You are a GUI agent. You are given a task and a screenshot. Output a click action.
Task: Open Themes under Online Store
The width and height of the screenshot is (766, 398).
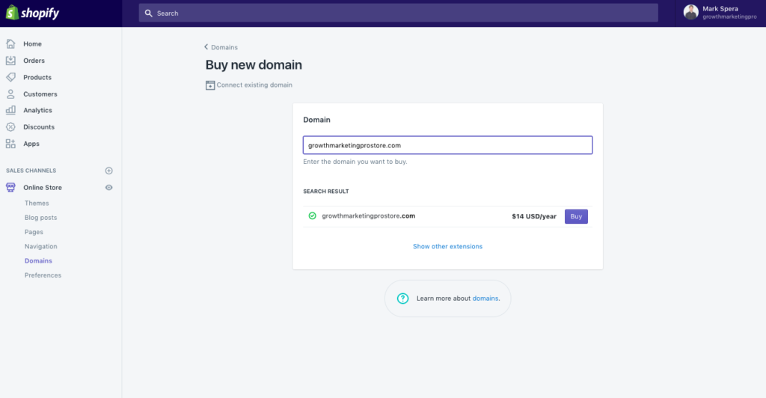(x=37, y=203)
